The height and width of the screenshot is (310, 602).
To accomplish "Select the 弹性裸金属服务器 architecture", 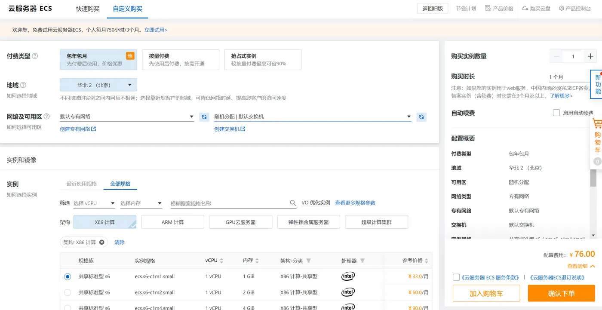I will click(309, 222).
